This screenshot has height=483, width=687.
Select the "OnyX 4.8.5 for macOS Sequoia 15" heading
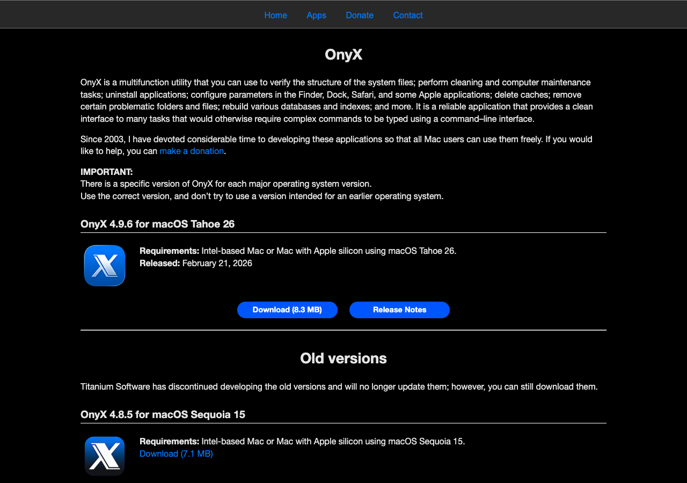click(x=163, y=414)
